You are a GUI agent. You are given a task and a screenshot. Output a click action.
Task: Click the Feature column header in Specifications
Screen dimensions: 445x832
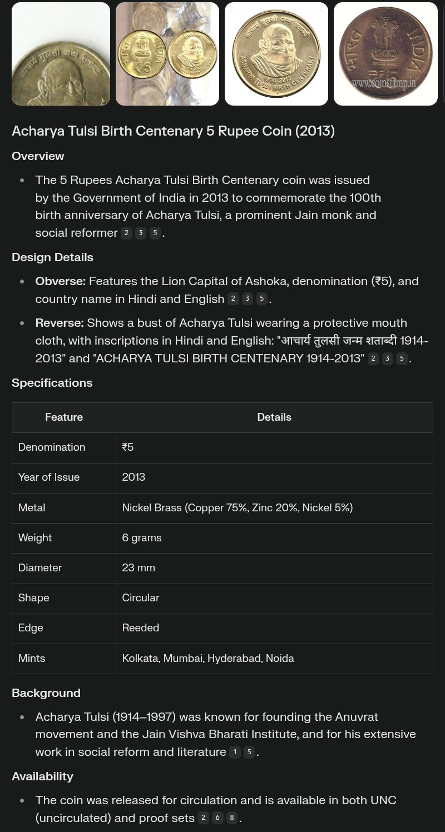(x=64, y=417)
